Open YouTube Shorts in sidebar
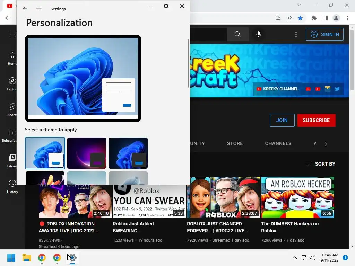Screen dimensions: 355x266 pos(12,109)
